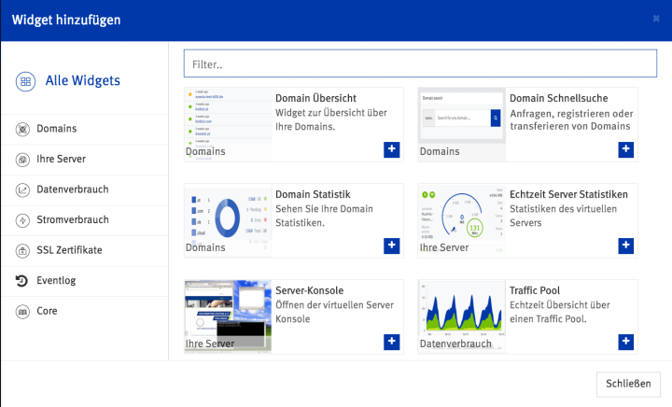The image size is (672, 407).
Task: Click the Schließen button
Action: [628, 384]
